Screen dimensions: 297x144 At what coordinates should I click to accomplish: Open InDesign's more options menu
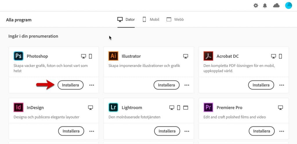(92, 131)
